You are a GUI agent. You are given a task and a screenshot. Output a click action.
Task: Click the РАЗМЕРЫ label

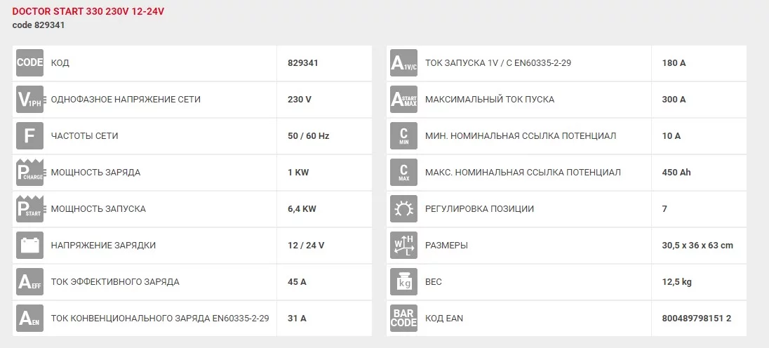pyautogui.click(x=446, y=245)
